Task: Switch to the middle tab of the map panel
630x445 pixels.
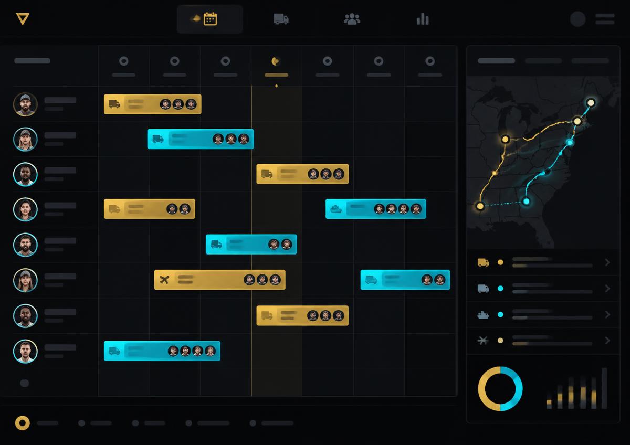Action: click(x=543, y=61)
